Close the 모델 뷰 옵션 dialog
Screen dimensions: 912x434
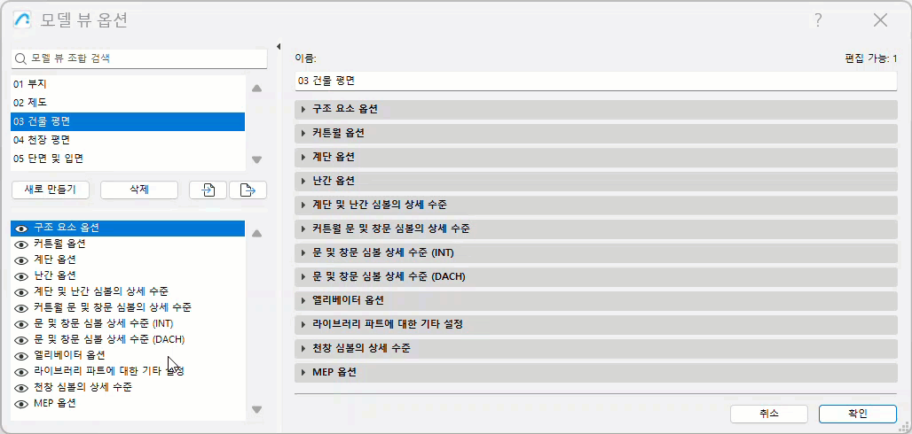tap(881, 20)
